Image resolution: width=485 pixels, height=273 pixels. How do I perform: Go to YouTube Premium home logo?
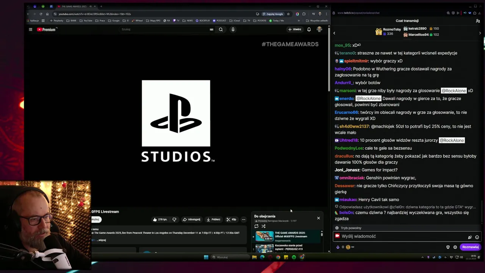click(47, 30)
